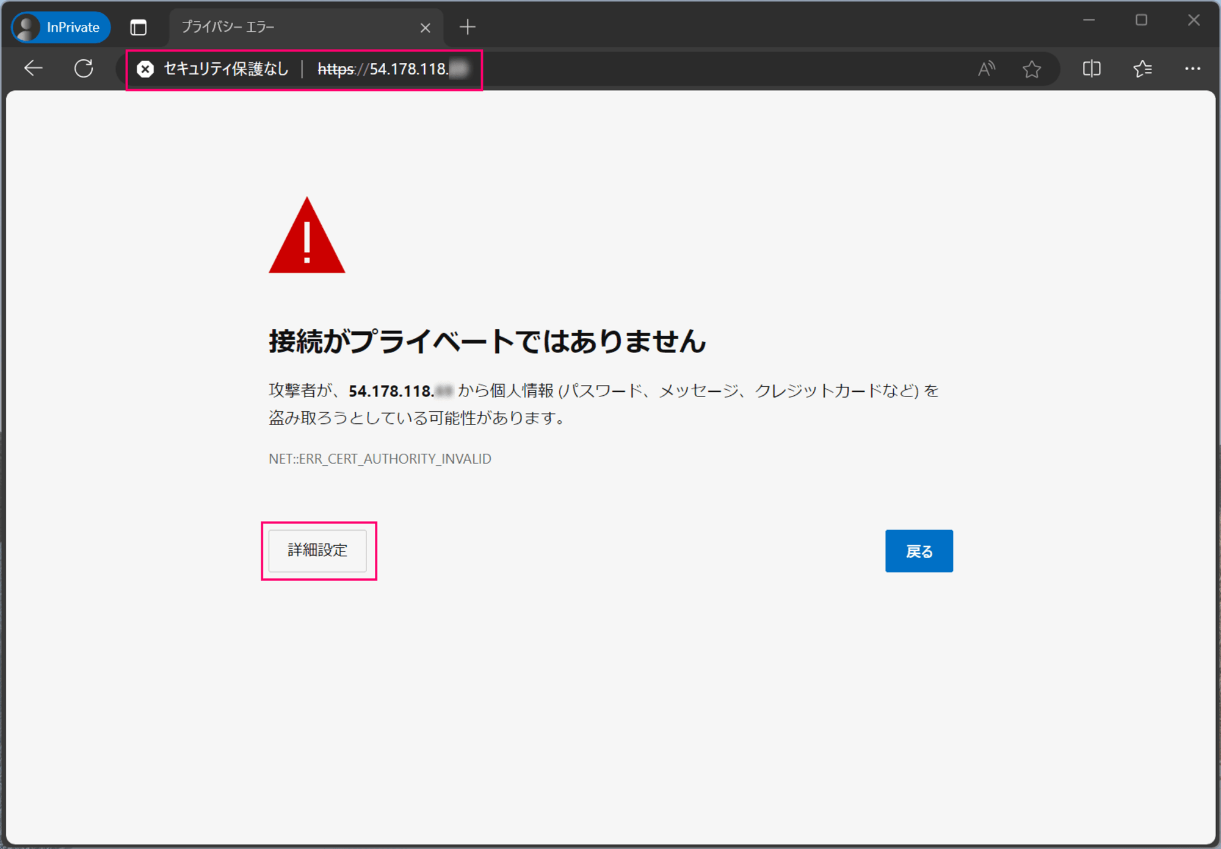Close the プライバシー エラー tab
Image resolution: width=1221 pixels, height=849 pixels.
426,27
